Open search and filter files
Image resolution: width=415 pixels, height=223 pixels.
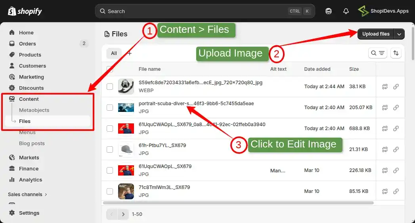[378, 53]
